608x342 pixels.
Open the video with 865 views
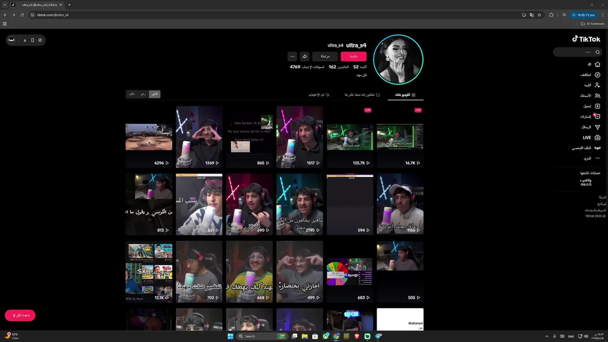point(249,137)
